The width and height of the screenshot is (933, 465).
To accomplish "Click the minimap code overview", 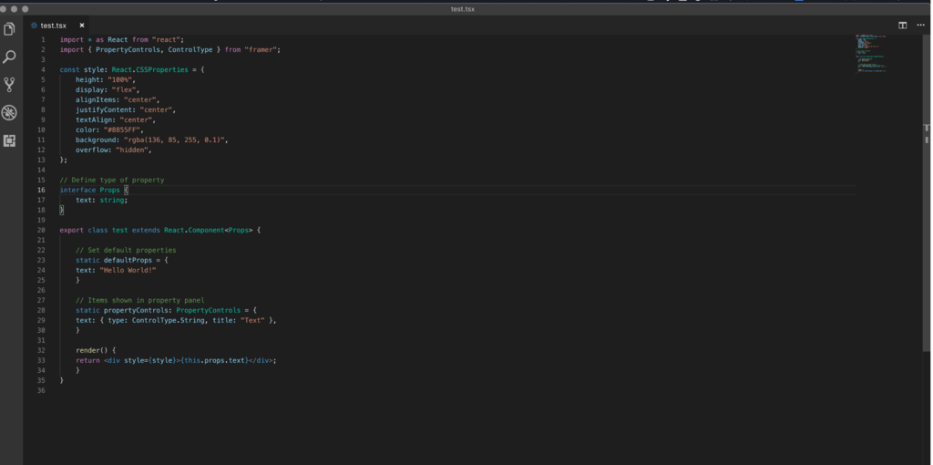I will click(870, 54).
